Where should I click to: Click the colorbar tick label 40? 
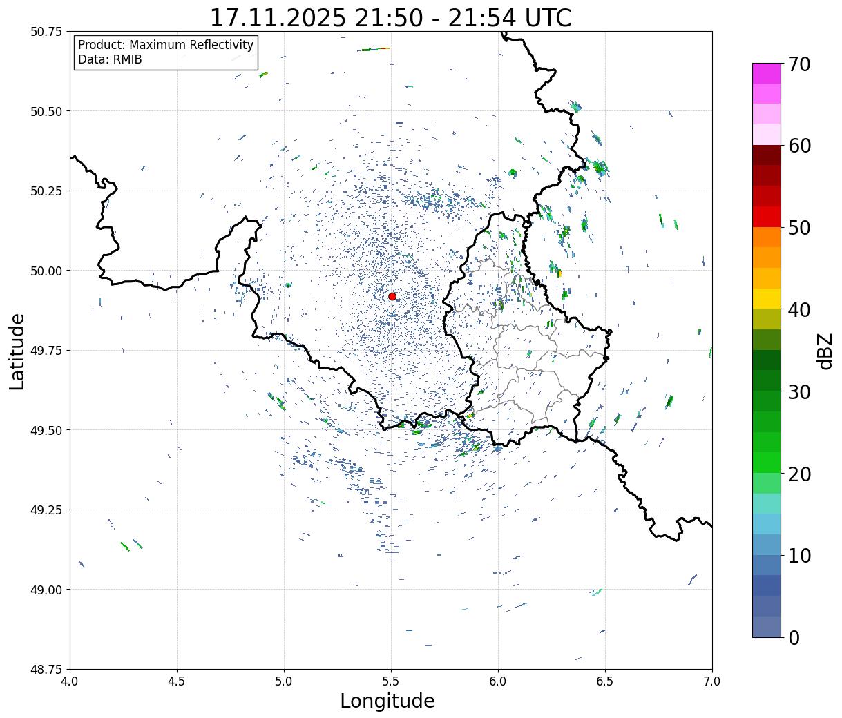[x=800, y=310]
